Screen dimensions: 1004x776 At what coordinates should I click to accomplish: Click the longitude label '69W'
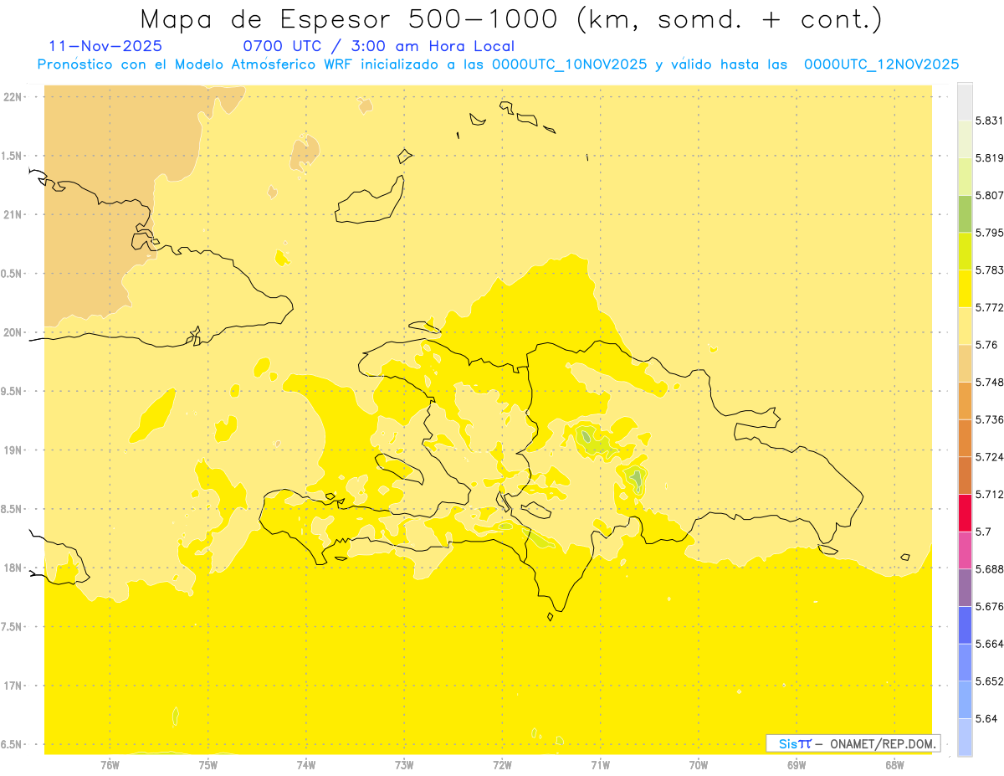pyautogui.click(x=797, y=765)
